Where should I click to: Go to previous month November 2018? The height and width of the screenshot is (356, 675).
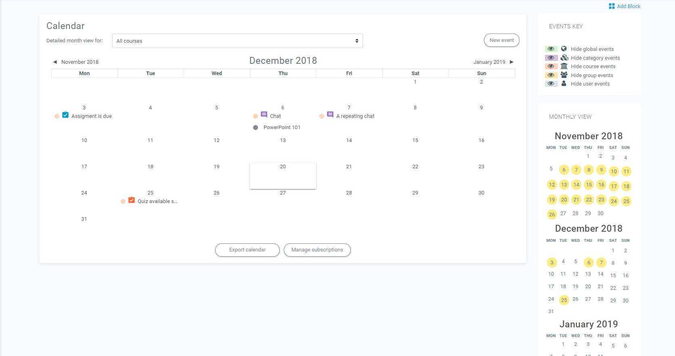click(x=76, y=62)
